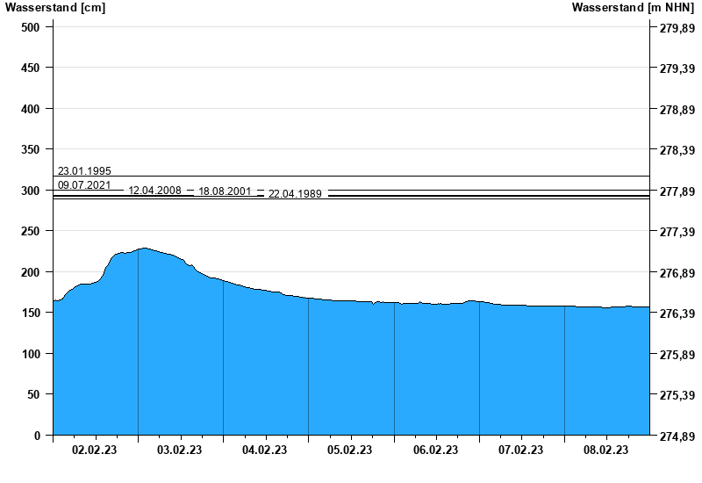
Task: Click the 08.02.23 date label
Action: pos(605,451)
